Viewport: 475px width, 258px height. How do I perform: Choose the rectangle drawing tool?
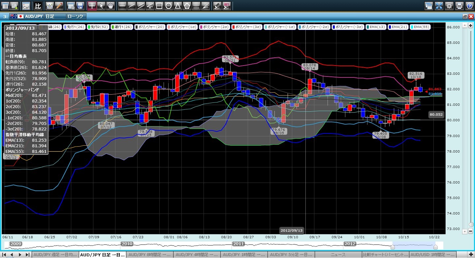pyautogui.click(x=159, y=6)
